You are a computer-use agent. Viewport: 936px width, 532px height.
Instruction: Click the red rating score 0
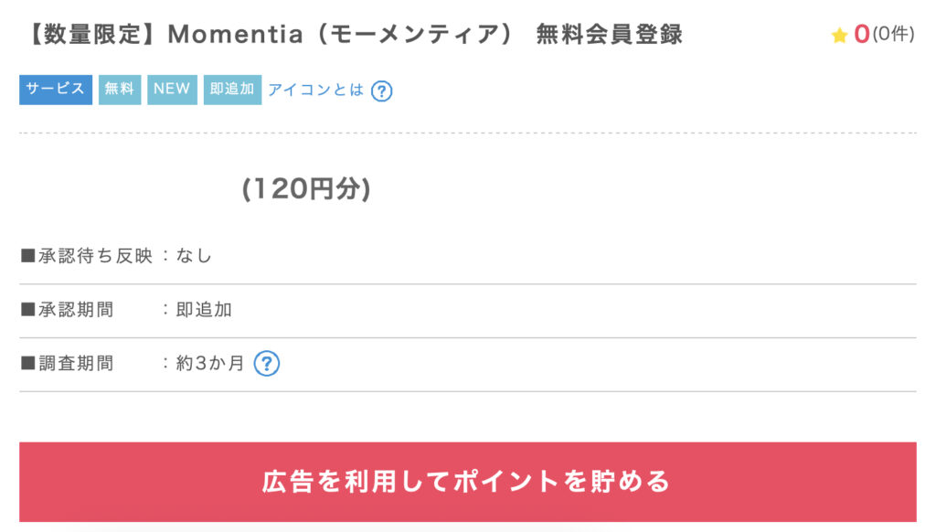click(861, 35)
